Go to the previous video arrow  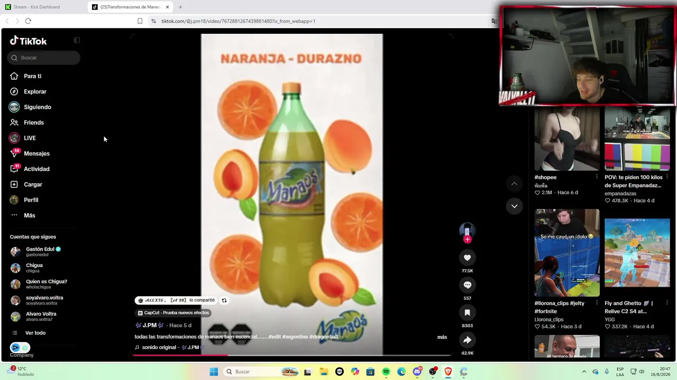pyautogui.click(x=514, y=184)
